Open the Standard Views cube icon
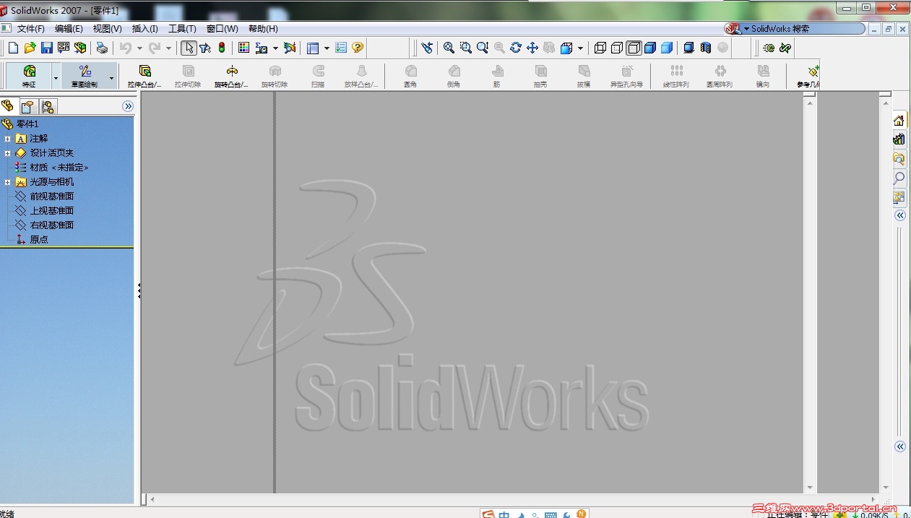Image resolution: width=911 pixels, height=518 pixels. tap(566, 48)
